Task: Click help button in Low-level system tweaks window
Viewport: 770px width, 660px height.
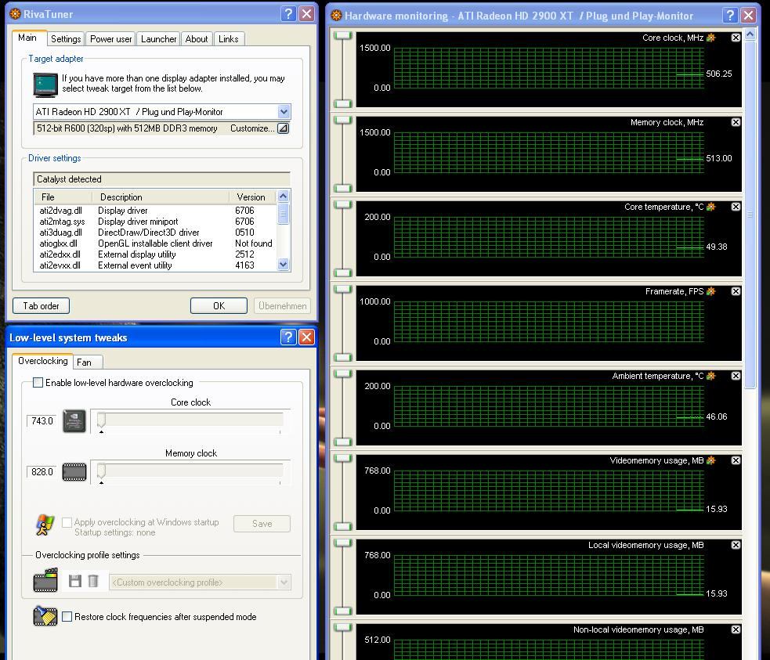Action: pos(288,337)
